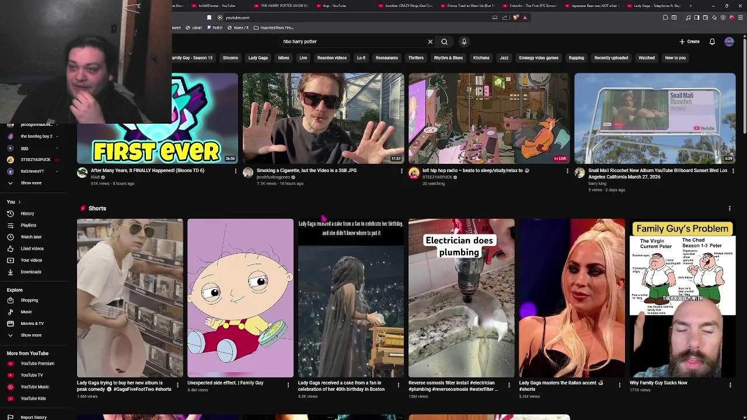
Task: Select the Lo-fi filter chip
Action: point(361,58)
